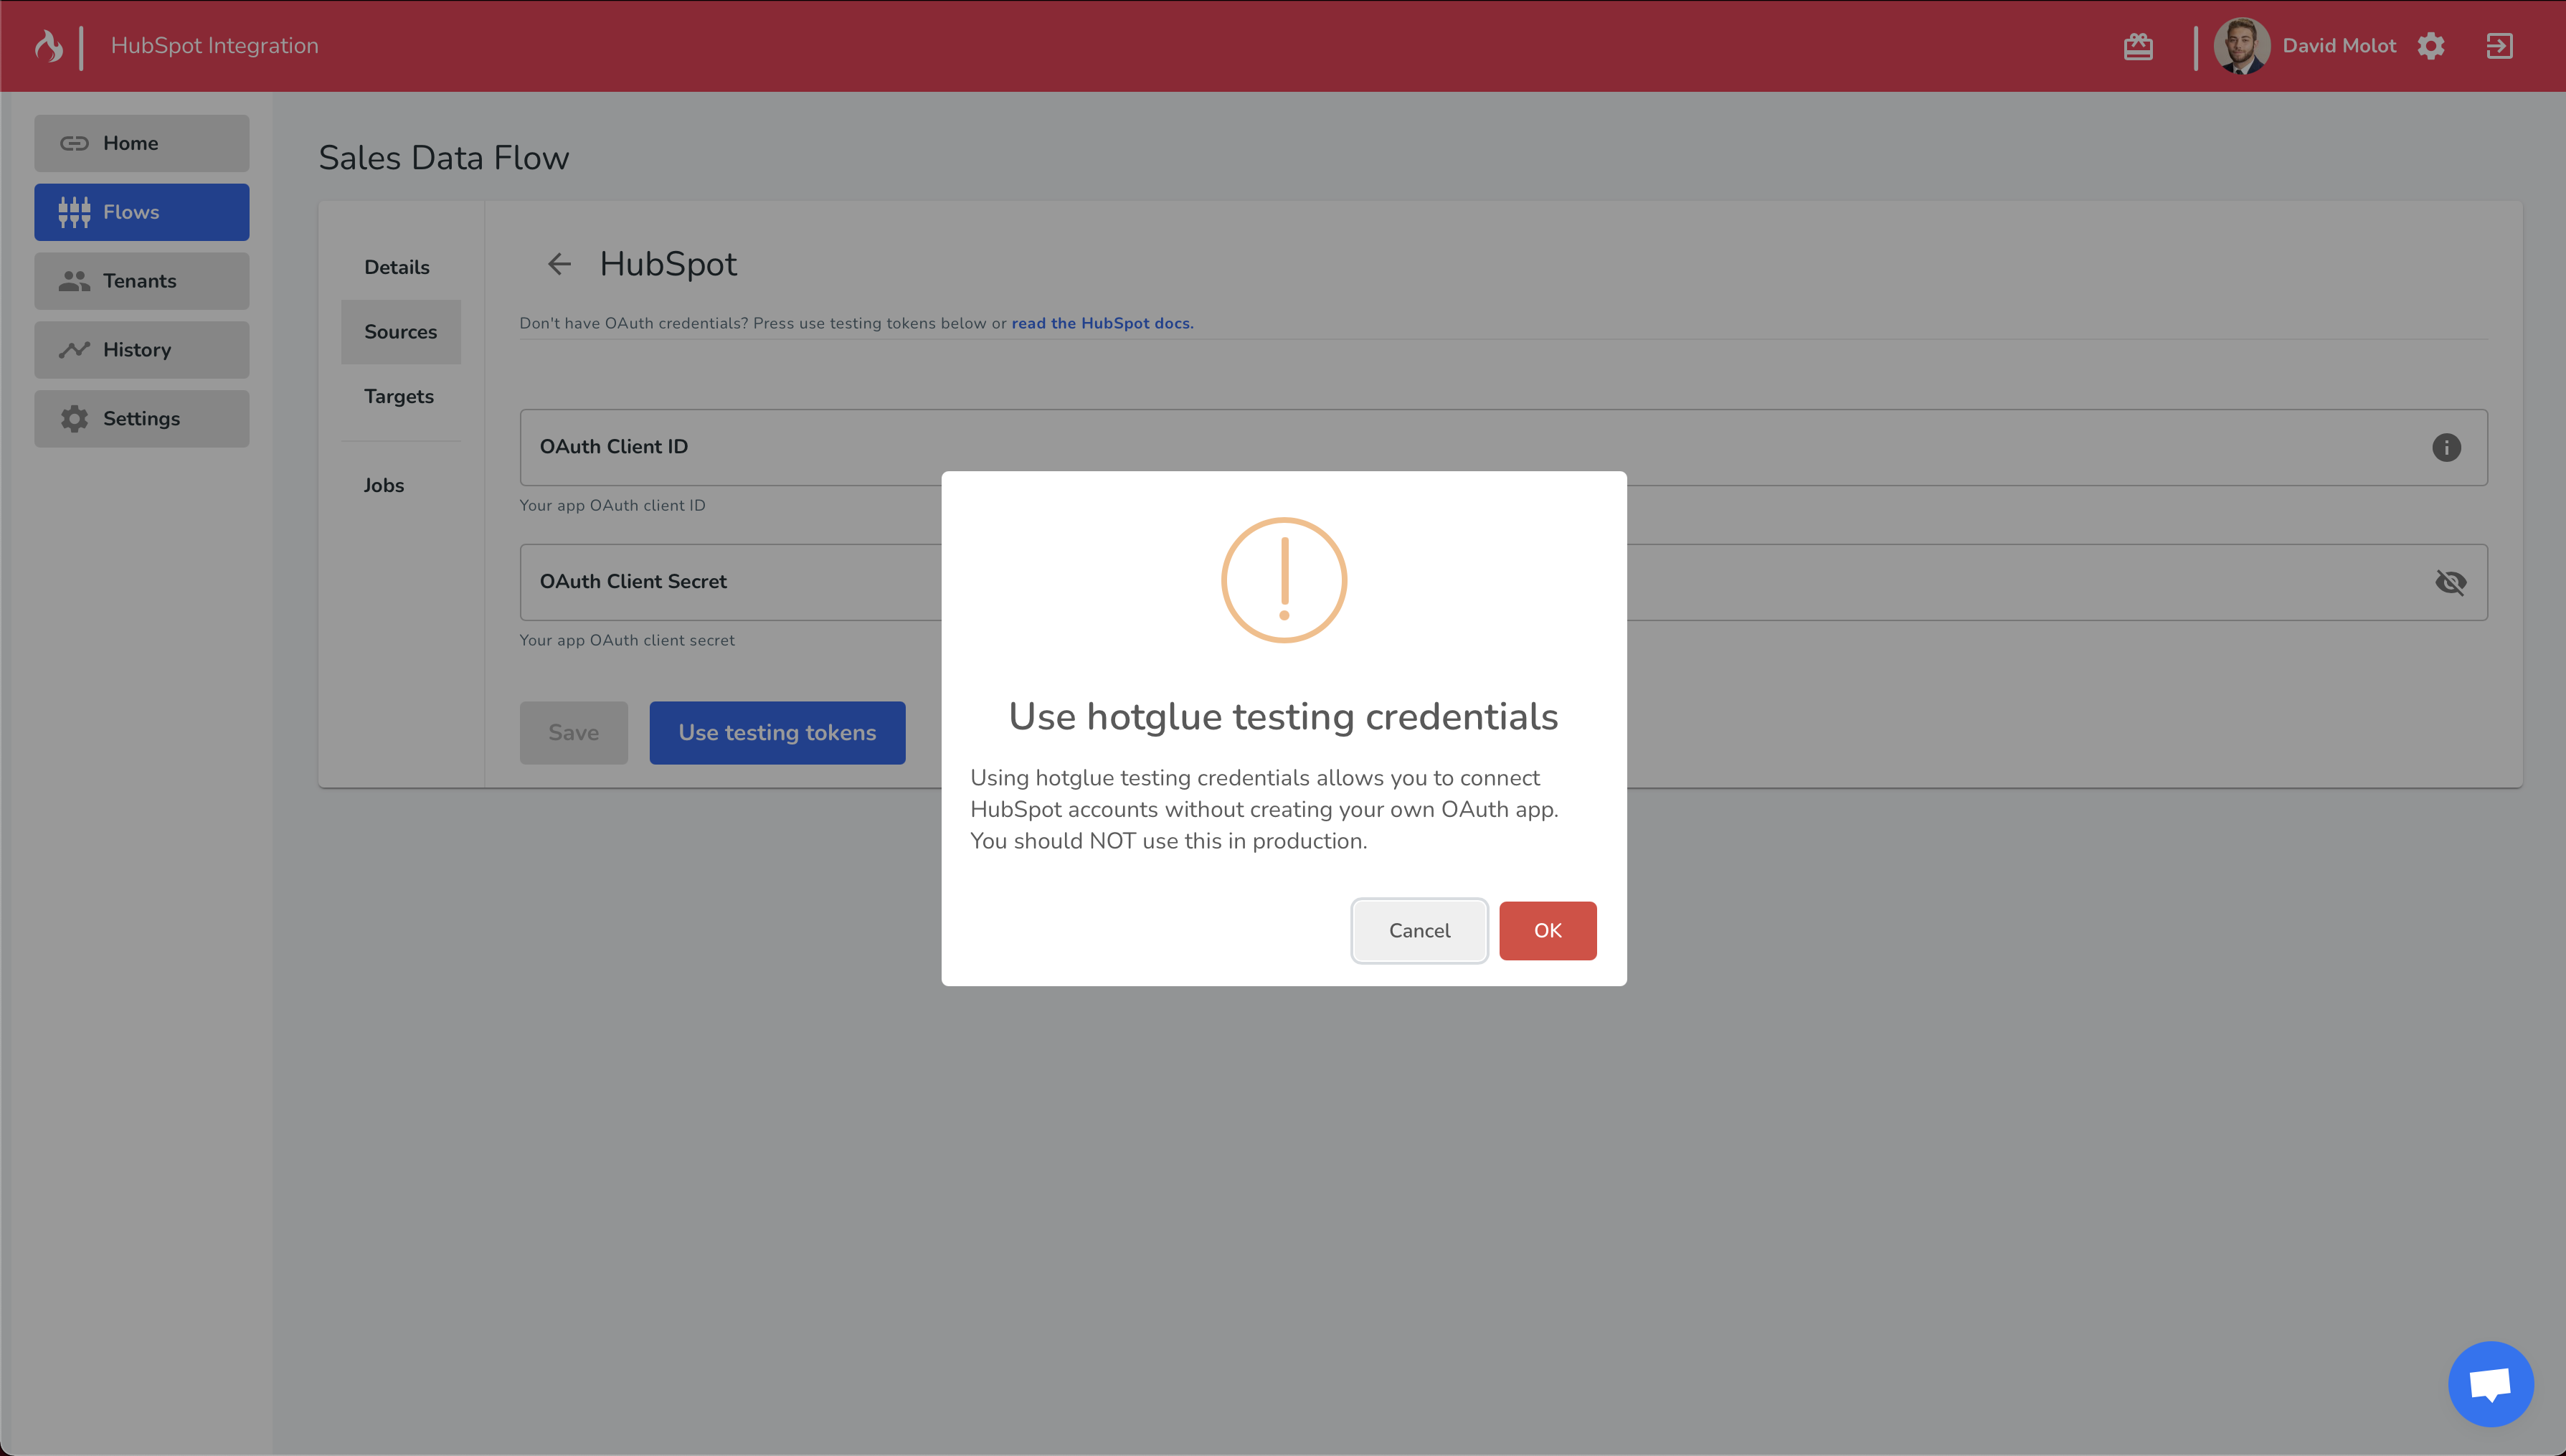This screenshot has height=1456, width=2566.
Task: Click the logout icon in header
Action: (x=2499, y=46)
